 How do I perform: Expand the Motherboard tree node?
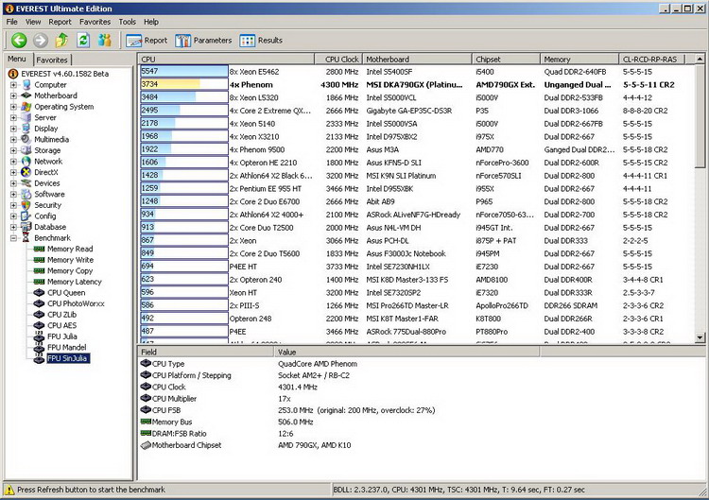coord(14,95)
